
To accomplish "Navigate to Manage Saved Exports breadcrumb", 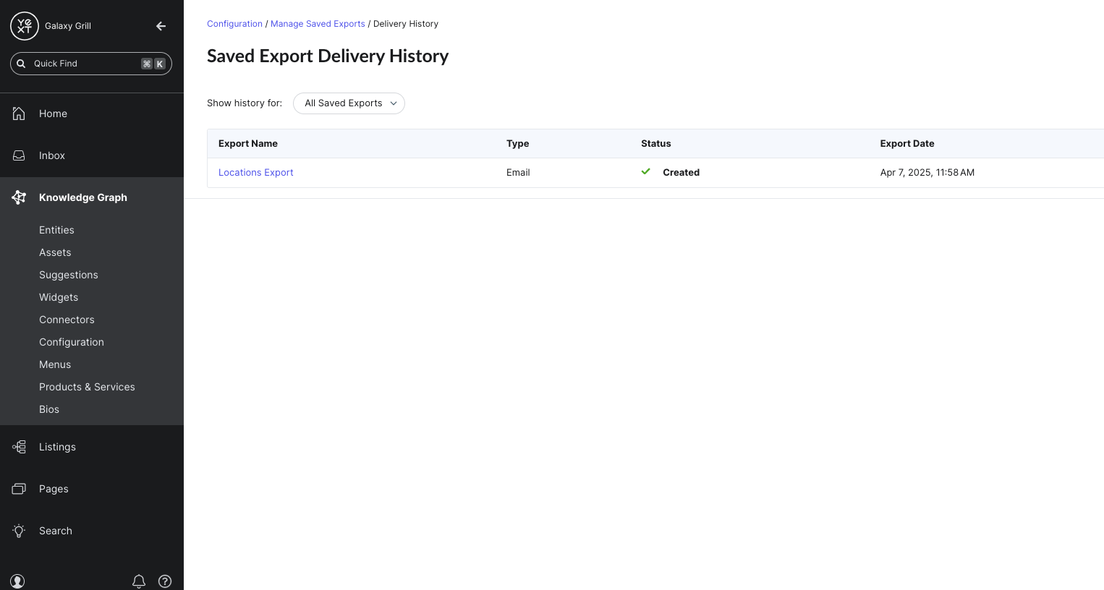I will pos(318,24).
